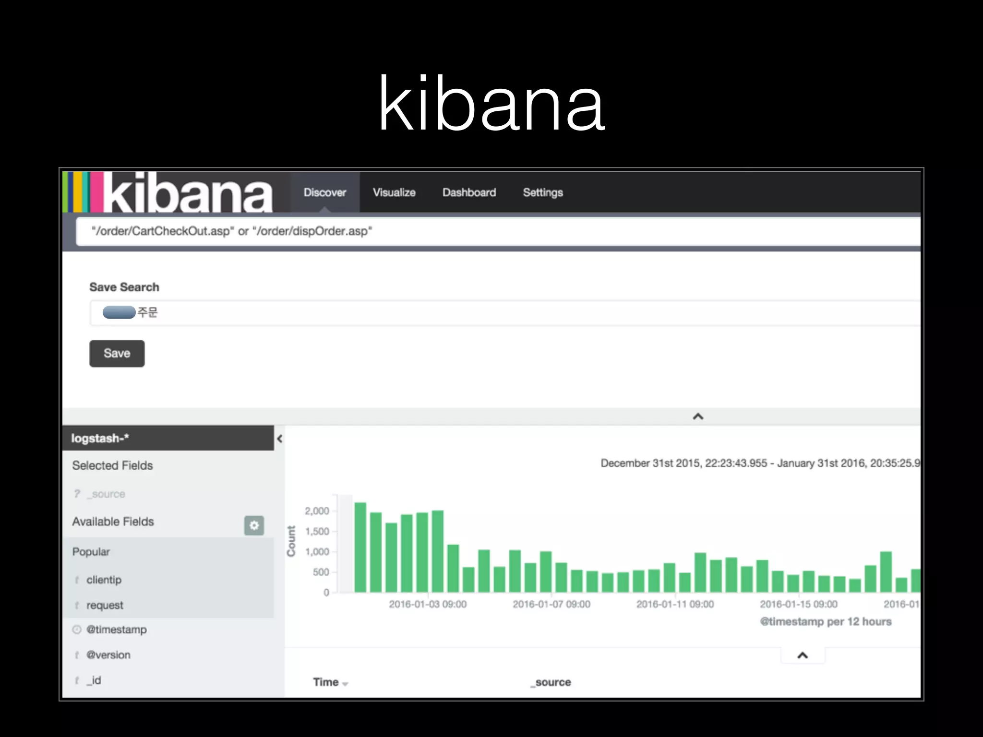Select the request field

(x=105, y=605)
